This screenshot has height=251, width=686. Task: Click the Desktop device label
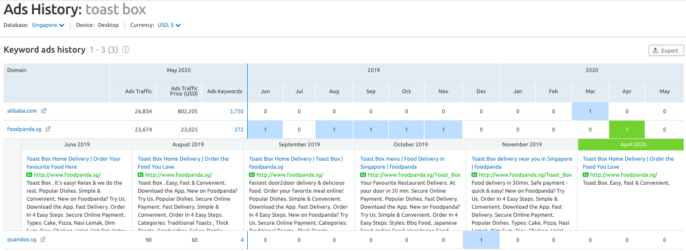[108, 25]
